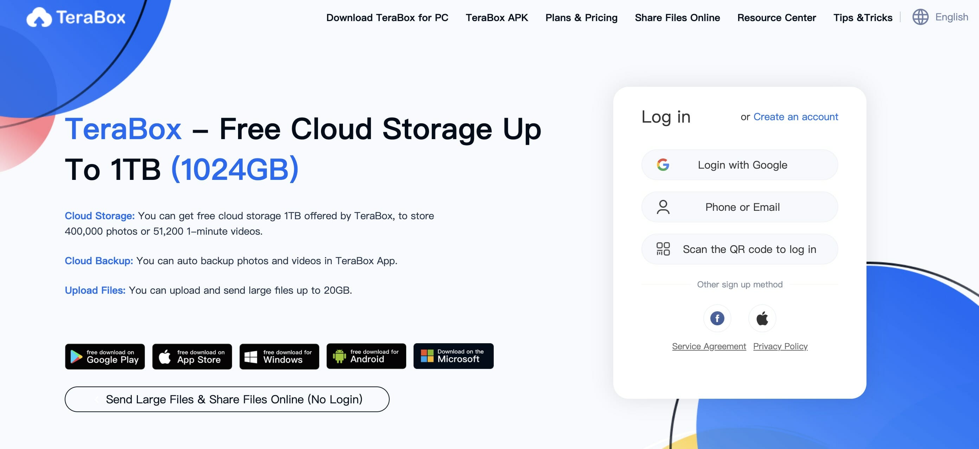Select Phone or Email login
The image size is (979, 449).
point(739,207)
